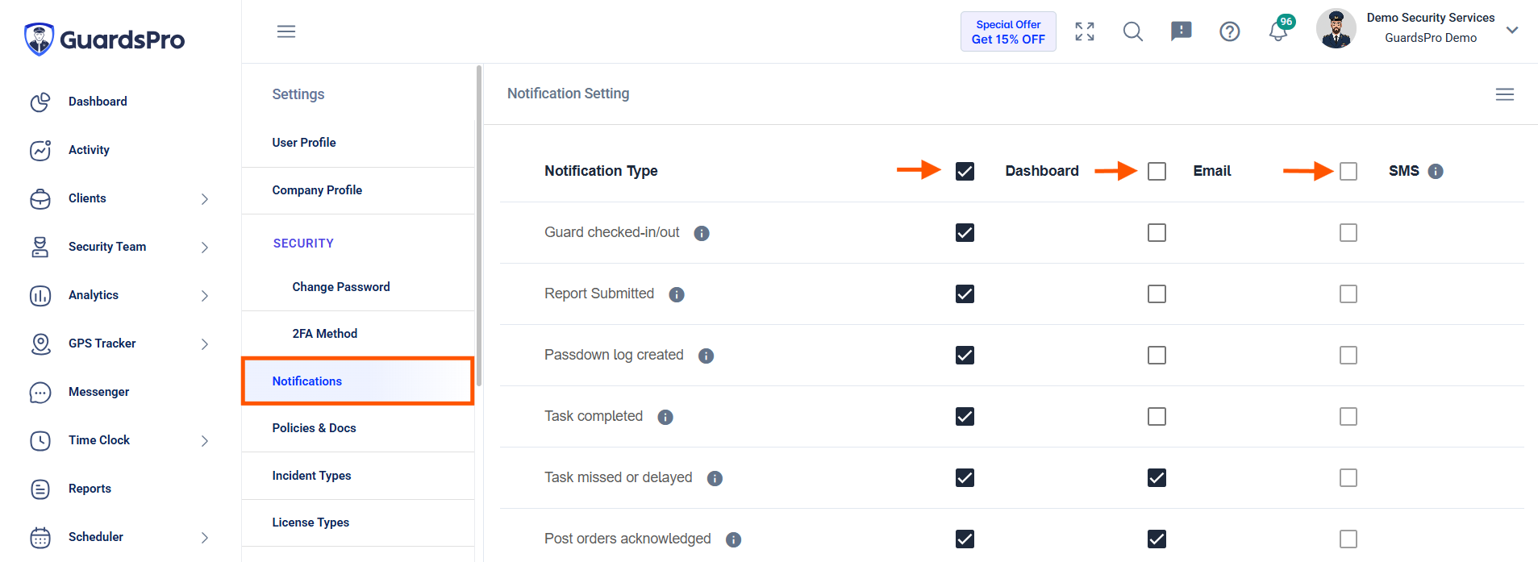Enable Email for Guard checked-in/out
This screenshot has width=1538, height=562.
pos(1157,233)
